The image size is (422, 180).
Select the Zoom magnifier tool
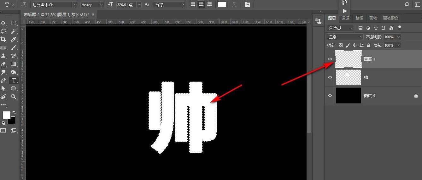pos(14,97)
